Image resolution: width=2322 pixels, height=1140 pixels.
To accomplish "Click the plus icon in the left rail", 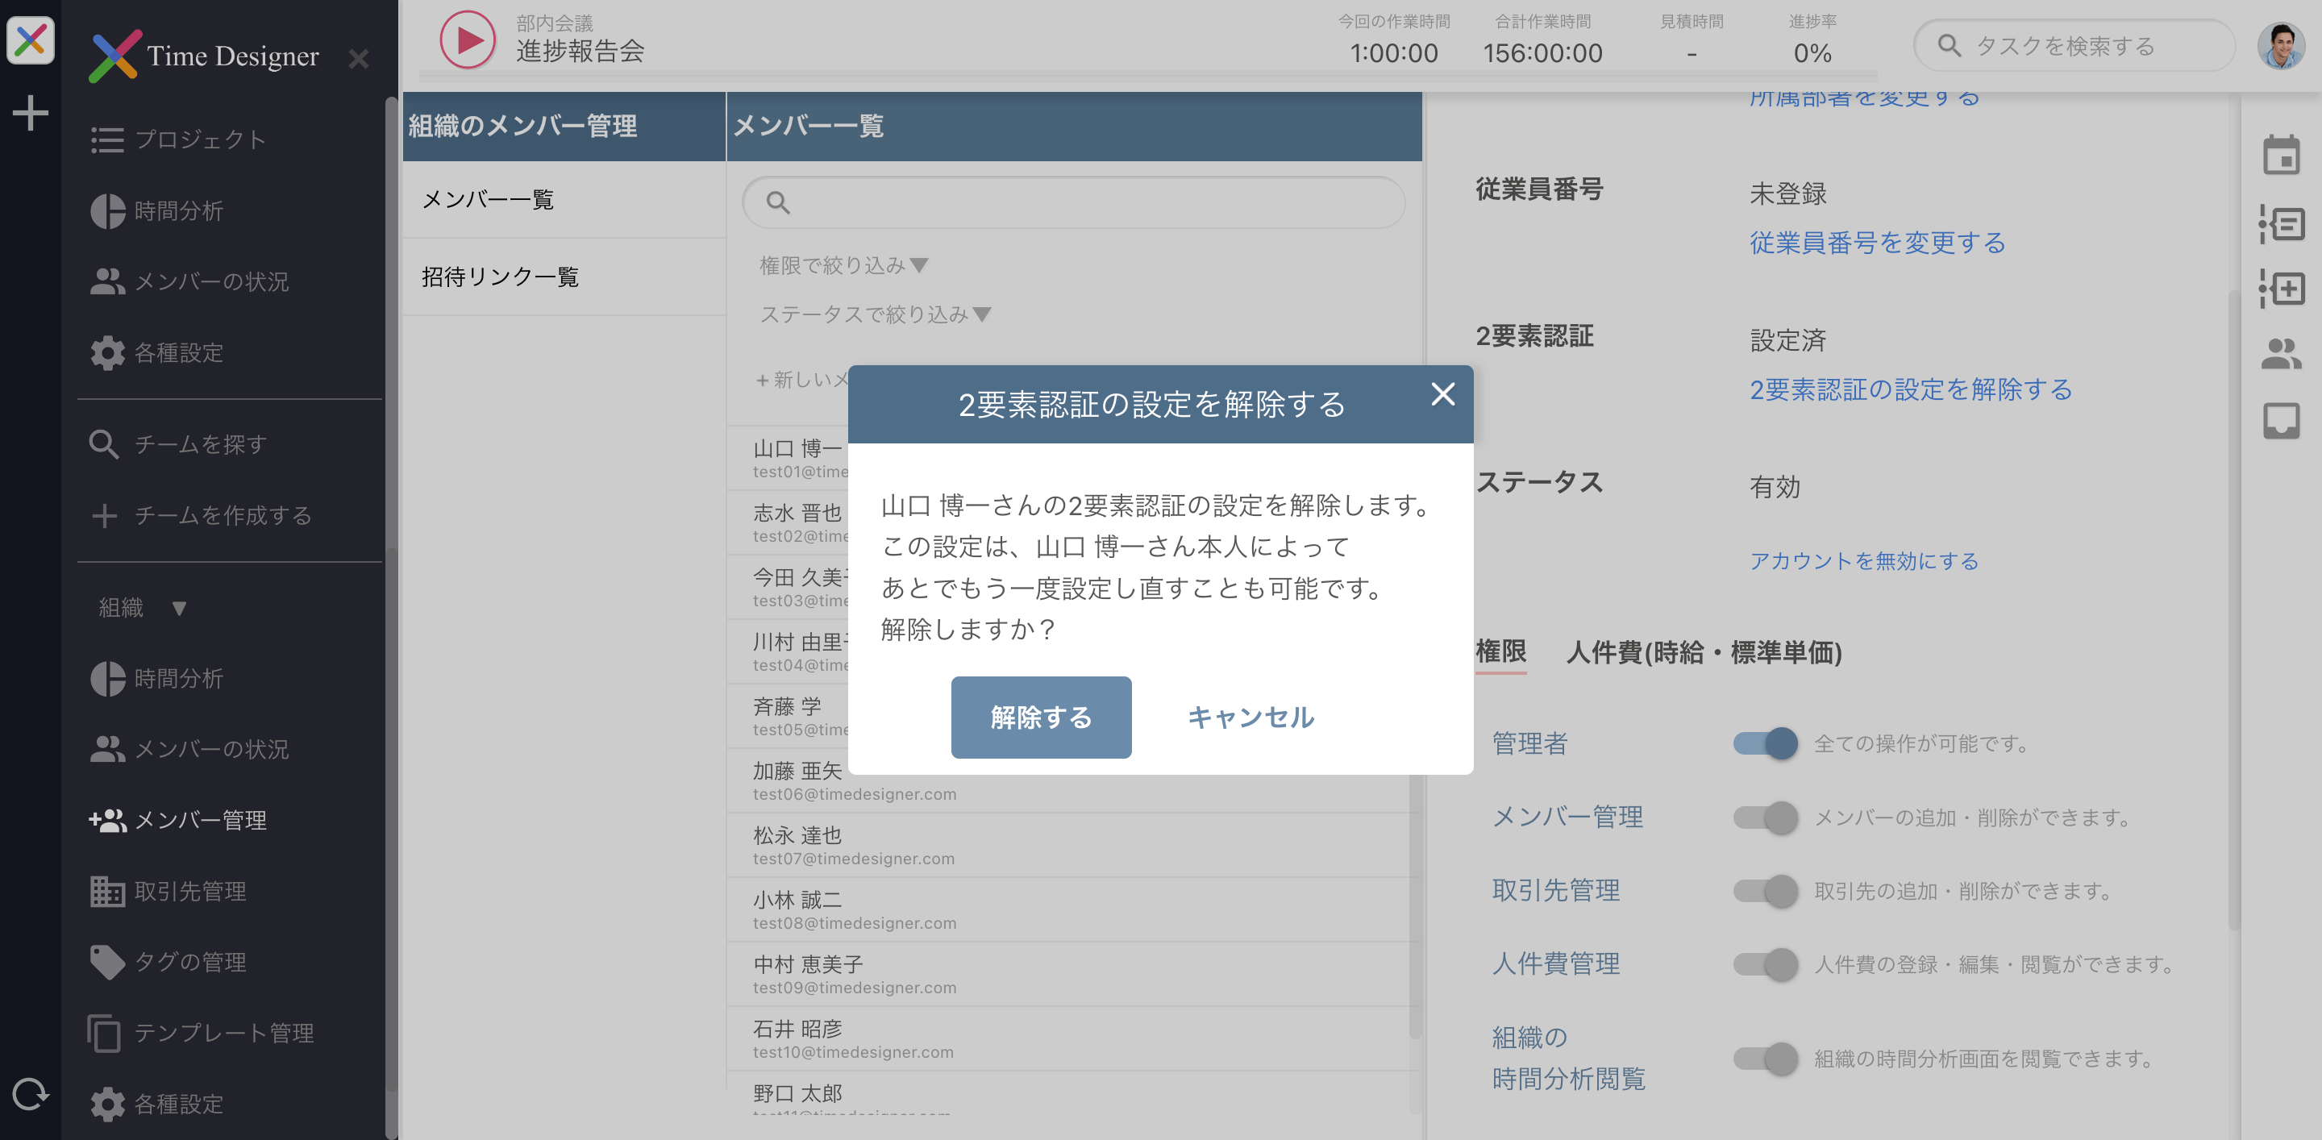I will point(30,113).
